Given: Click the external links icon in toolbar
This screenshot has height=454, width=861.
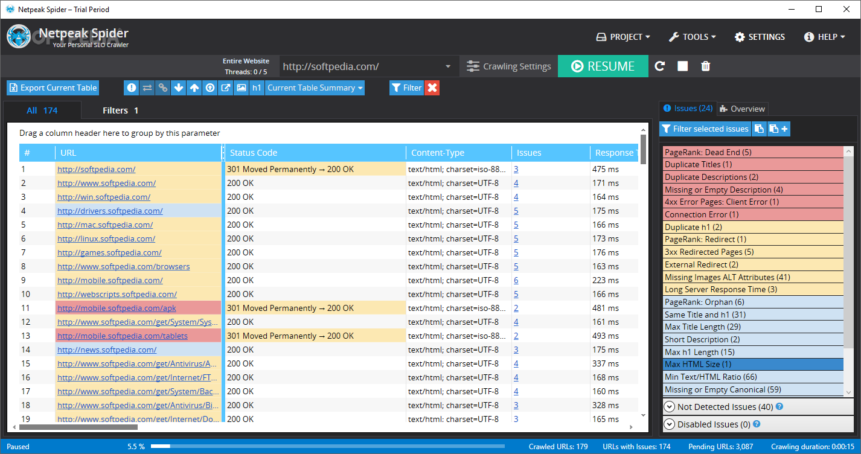Looking at the screenshot, I should click(226, 88).
